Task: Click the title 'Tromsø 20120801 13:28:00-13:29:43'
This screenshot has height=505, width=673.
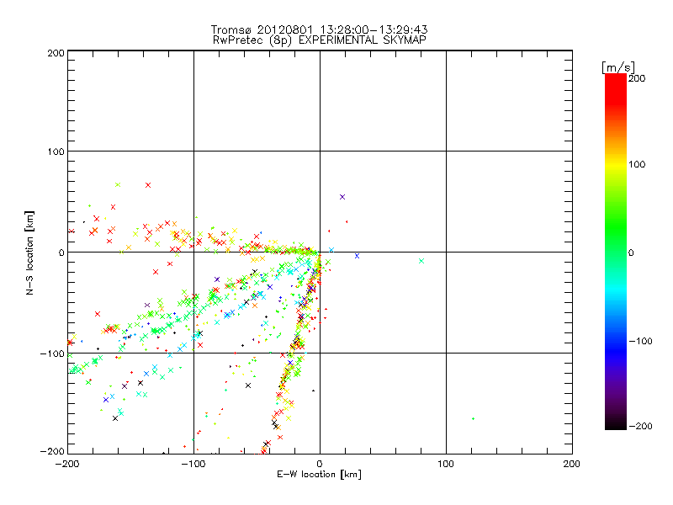Action: pyautogui.click(x=319, y=29)
